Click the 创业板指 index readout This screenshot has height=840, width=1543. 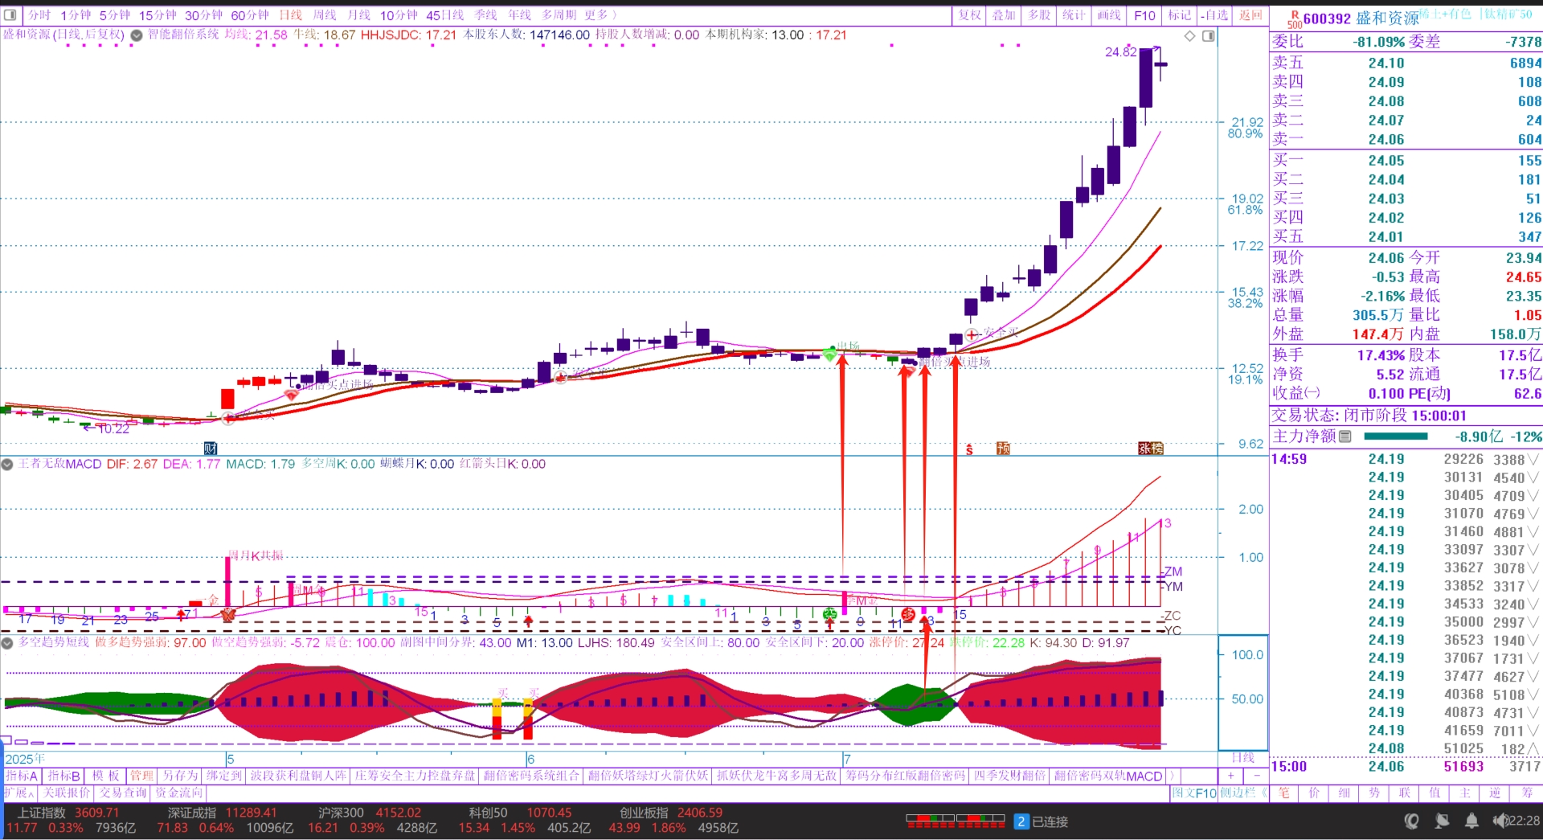[x=673, y=820]
